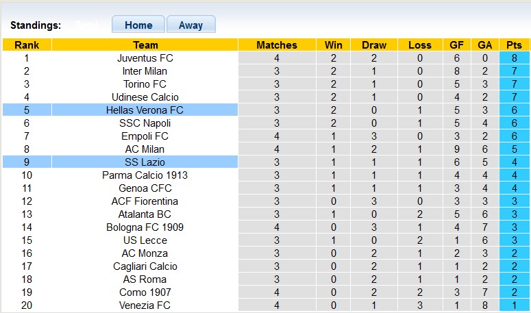531x313 pixels.
Task: Click the Team column header
Action: (x=145, y=45)
